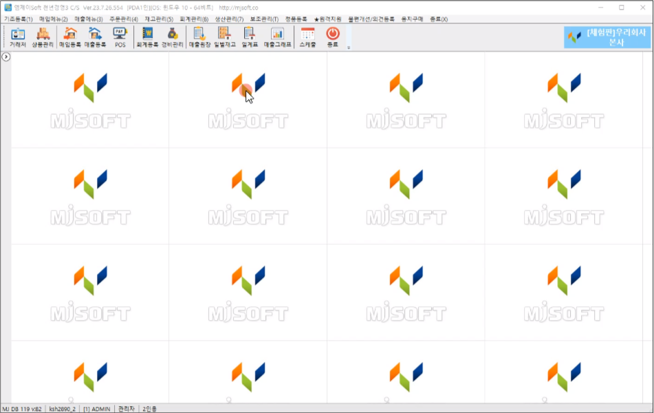This screenshot has width=654, height=413.
Task: Minimize the 엠제이Soft window
Action: pos(600,8)
